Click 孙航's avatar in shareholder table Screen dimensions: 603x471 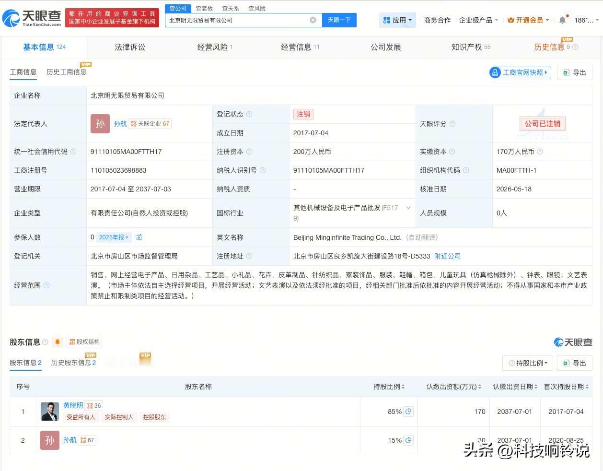(x=50, y=440)
